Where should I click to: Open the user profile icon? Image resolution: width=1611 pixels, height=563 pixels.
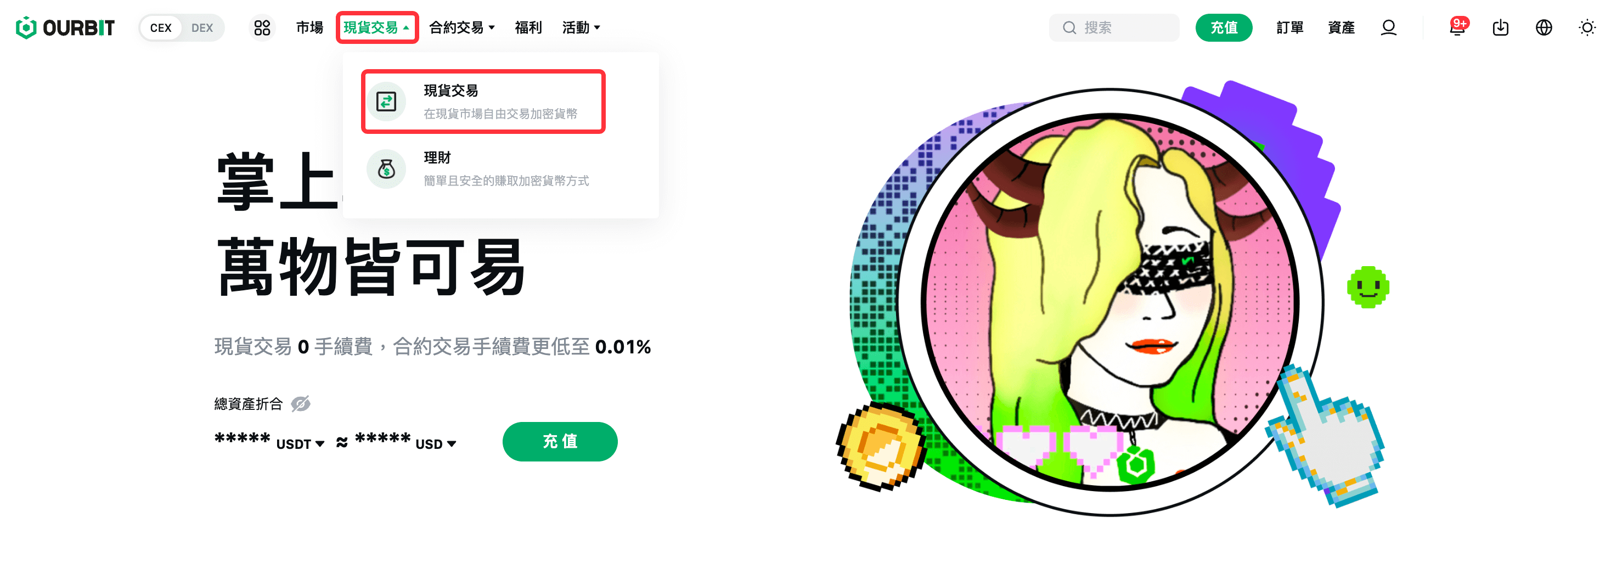[1388, 27]
